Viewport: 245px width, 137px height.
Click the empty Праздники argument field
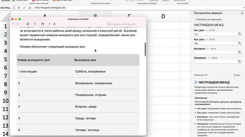[216, 62]
